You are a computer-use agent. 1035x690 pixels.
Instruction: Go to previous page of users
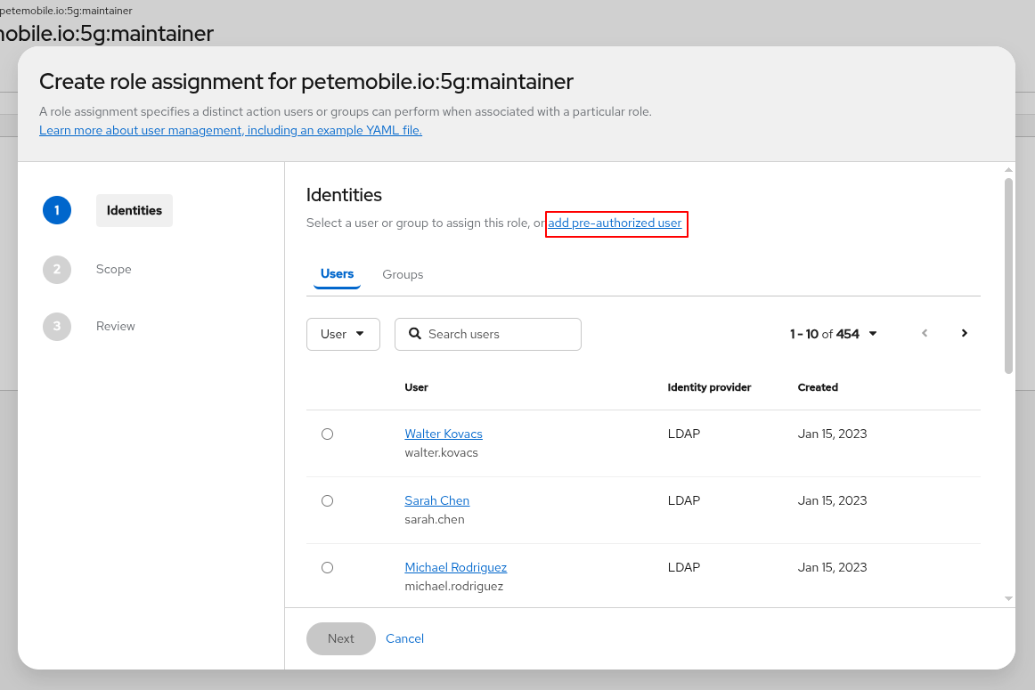(925, 333)
